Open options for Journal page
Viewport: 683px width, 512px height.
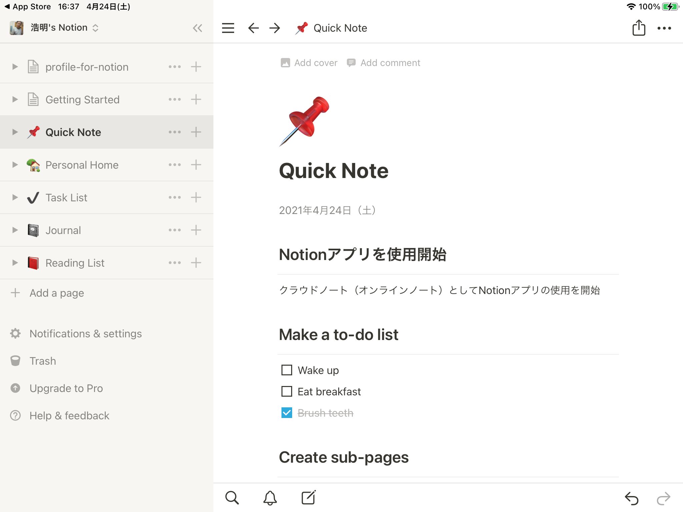175,230
